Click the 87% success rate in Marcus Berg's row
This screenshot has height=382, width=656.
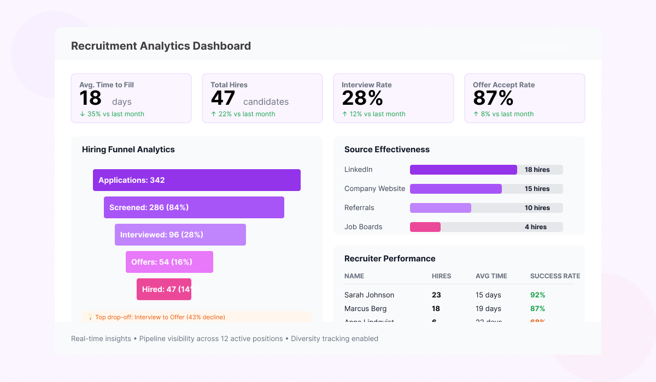point(538,309)
